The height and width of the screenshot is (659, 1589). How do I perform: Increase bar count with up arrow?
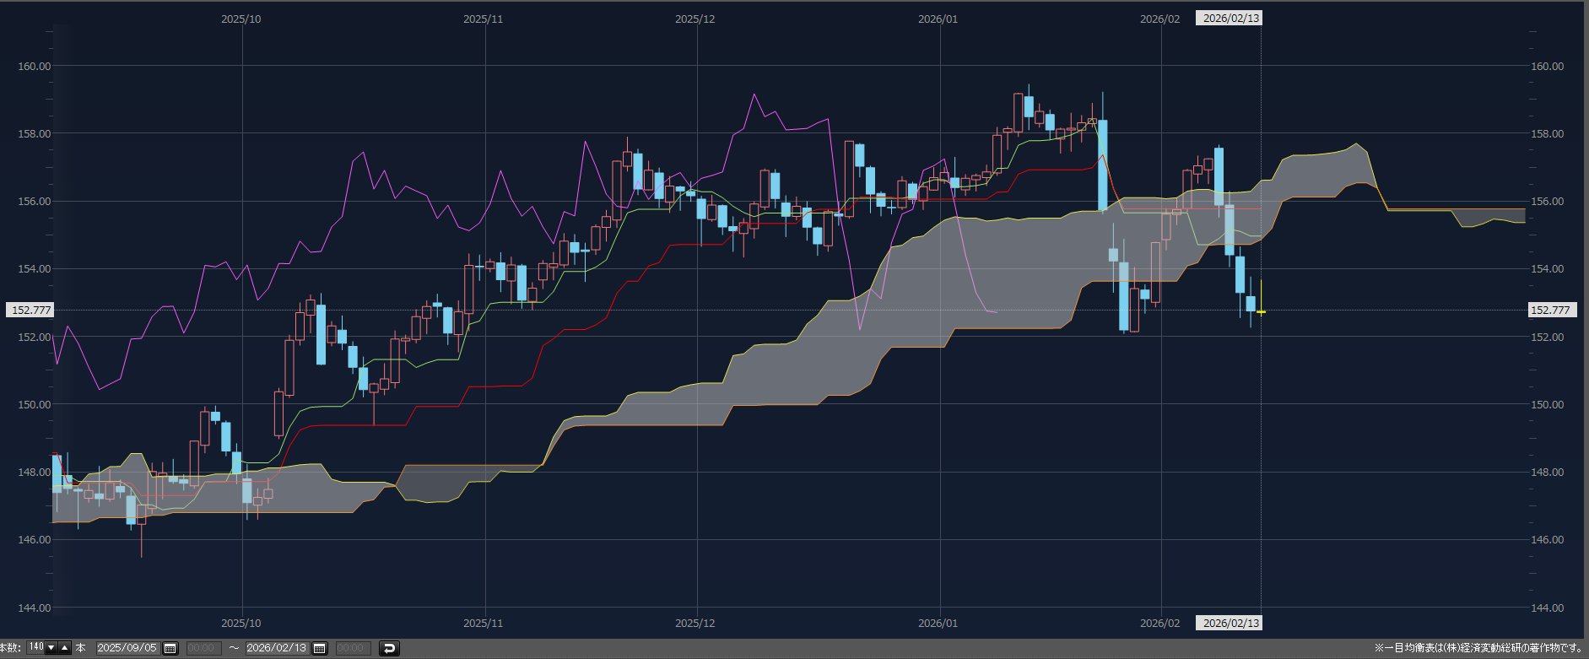[x=64, y=648]
